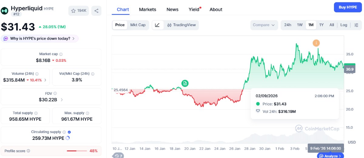Click the Hyperliquid logo icon

pyautogui.click(x=5, y=11)
